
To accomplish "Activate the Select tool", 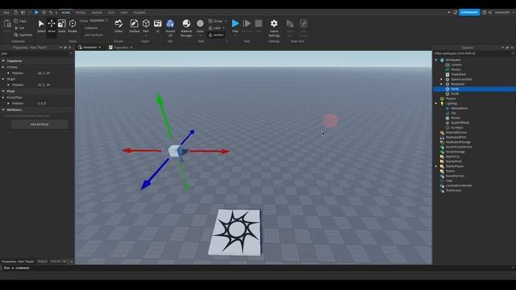I will (41, 26).
